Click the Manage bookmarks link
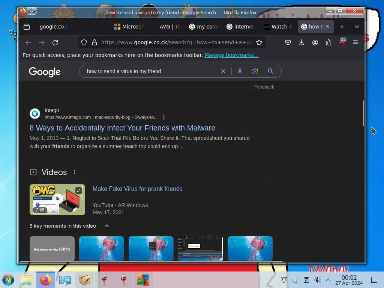The height and width of the screenshot is (288, 384). pos(231,55)
